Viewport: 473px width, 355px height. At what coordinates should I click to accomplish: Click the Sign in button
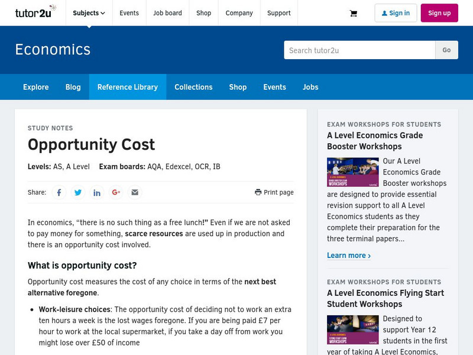(396, 13)
